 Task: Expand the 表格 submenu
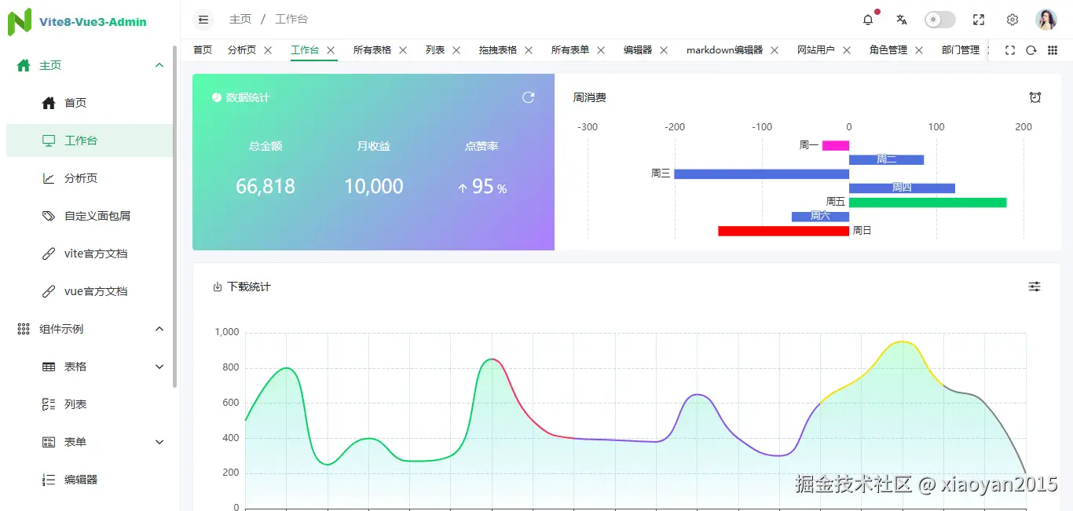159,367
